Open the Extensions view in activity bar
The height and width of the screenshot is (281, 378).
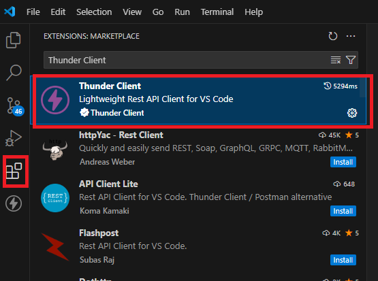tap(14, 171)
